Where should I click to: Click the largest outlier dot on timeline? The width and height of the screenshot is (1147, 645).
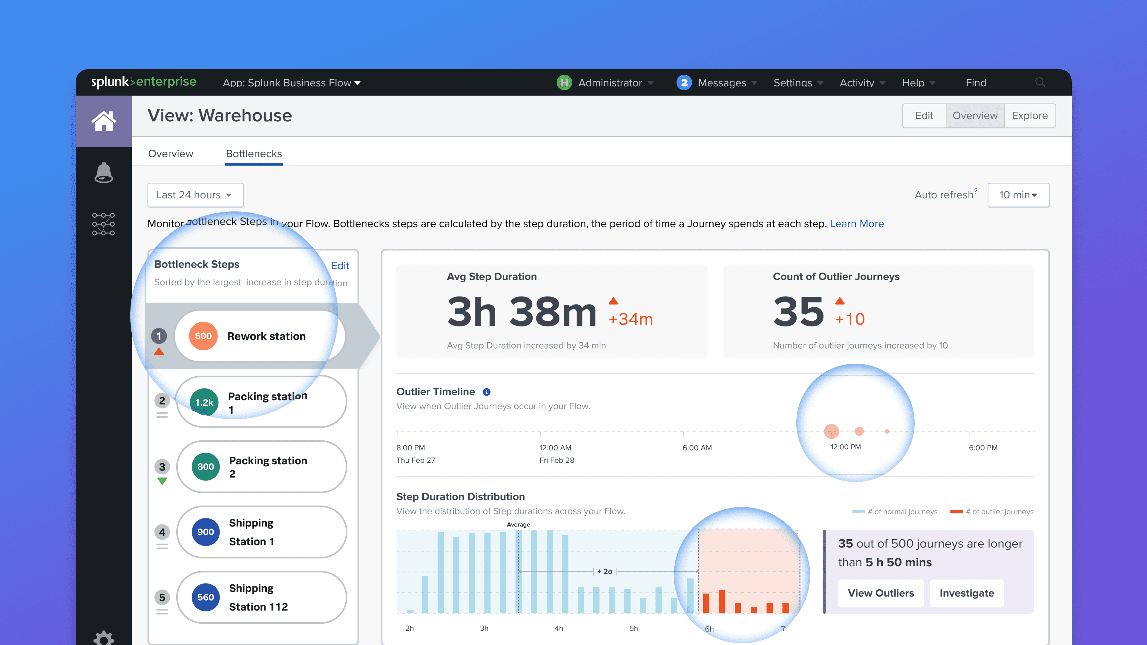pyautogui.click(x=831, y=431)
